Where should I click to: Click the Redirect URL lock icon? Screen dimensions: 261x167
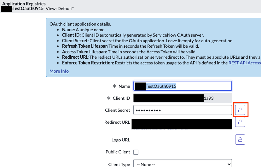point(240,122)
